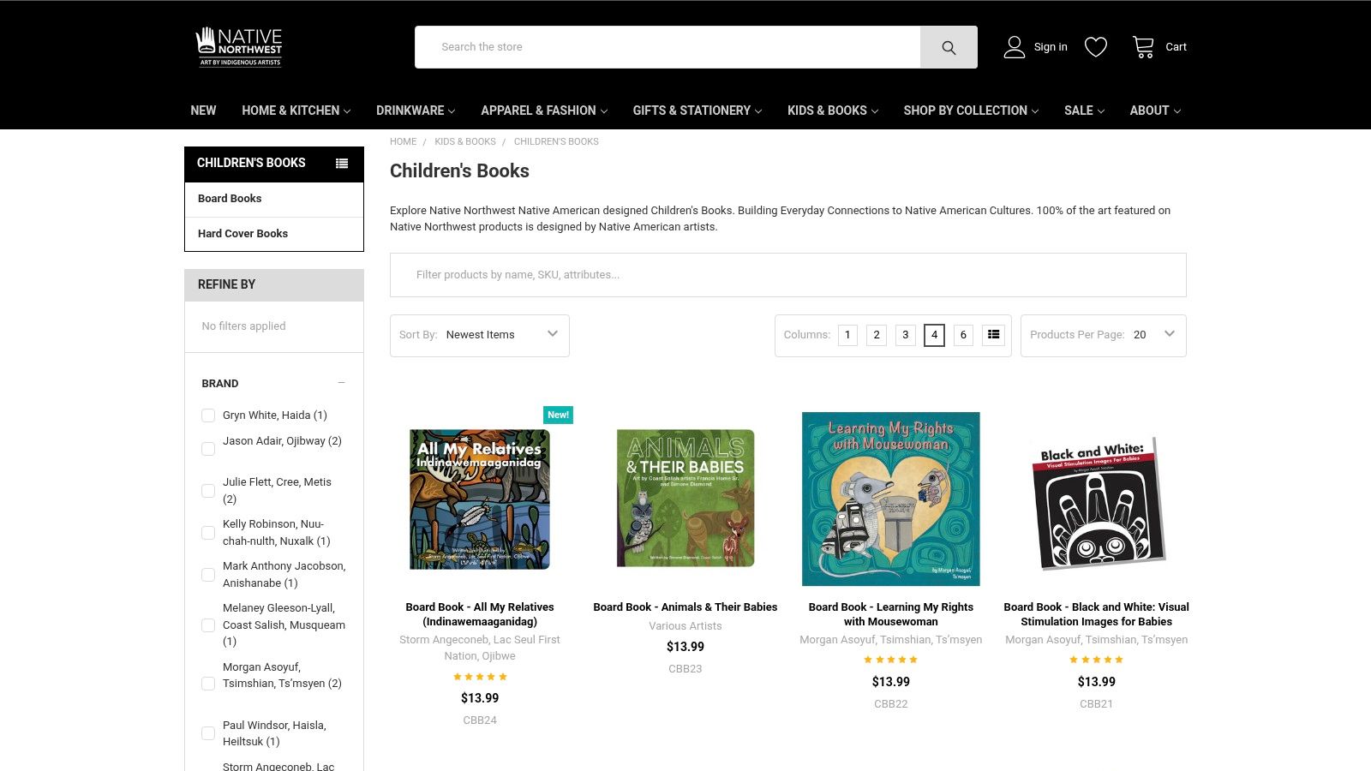Expand the About menu

click(x=1155, y=111)
